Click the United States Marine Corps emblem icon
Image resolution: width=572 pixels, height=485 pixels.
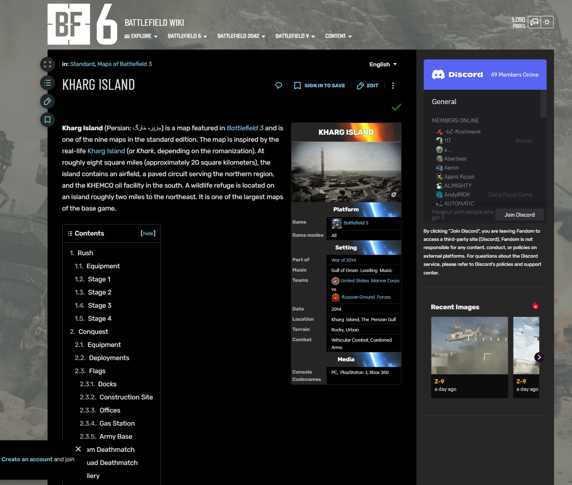[x=336, y=281]
